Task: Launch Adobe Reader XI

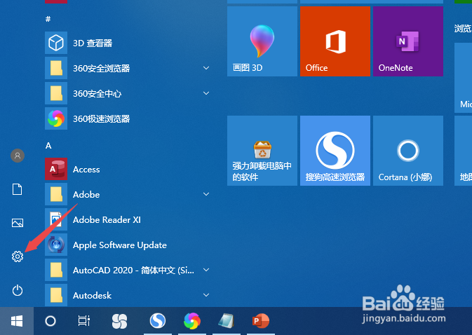Action: 93,219
